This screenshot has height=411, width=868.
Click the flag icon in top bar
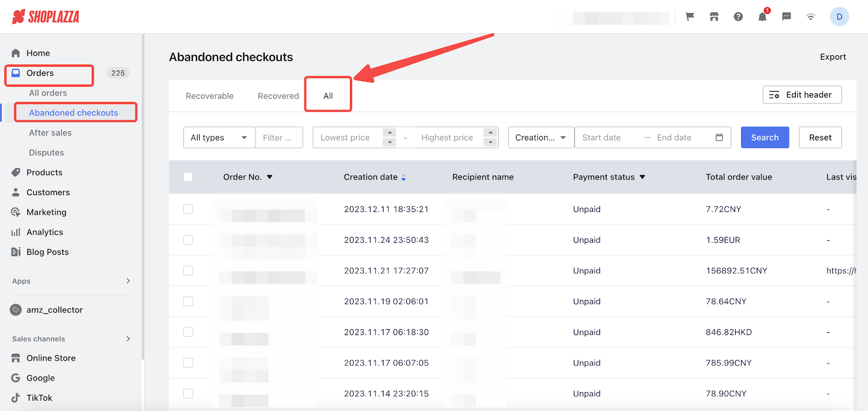point(690,17)
